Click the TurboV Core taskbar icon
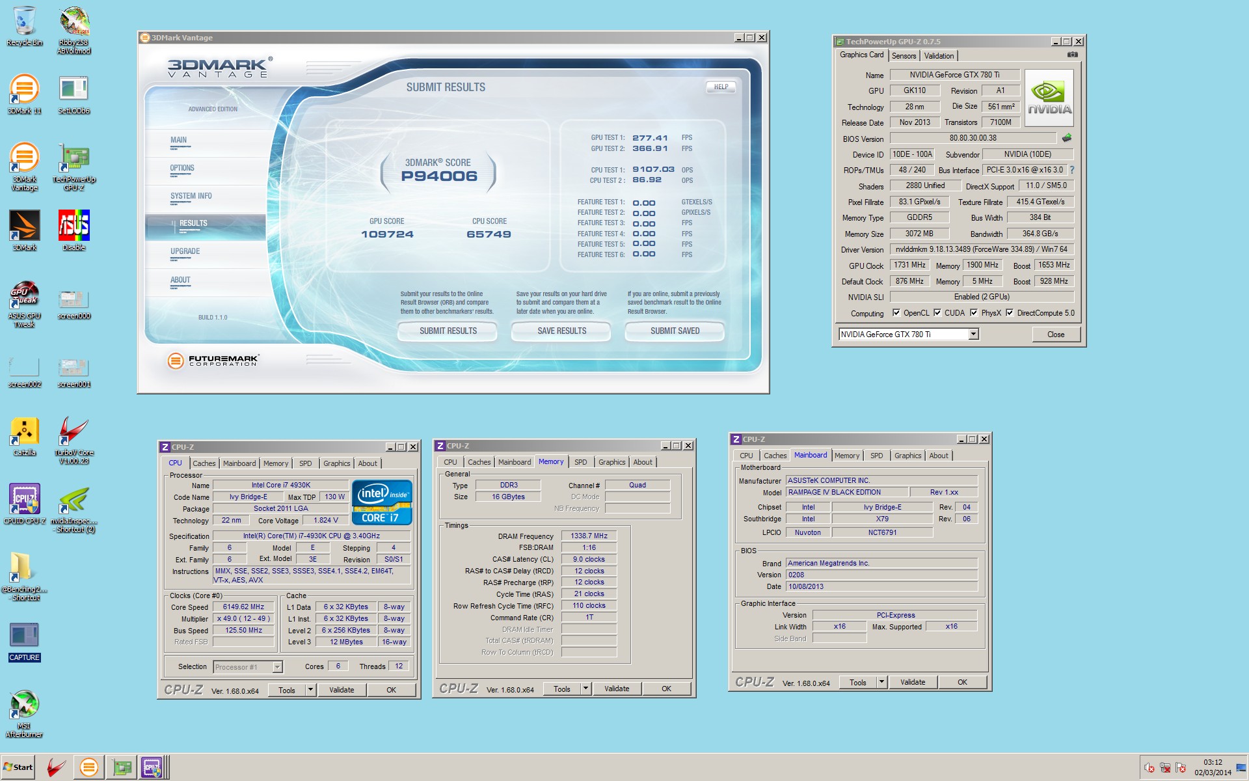The image size is (1249, 781). (x=57, y=767)
